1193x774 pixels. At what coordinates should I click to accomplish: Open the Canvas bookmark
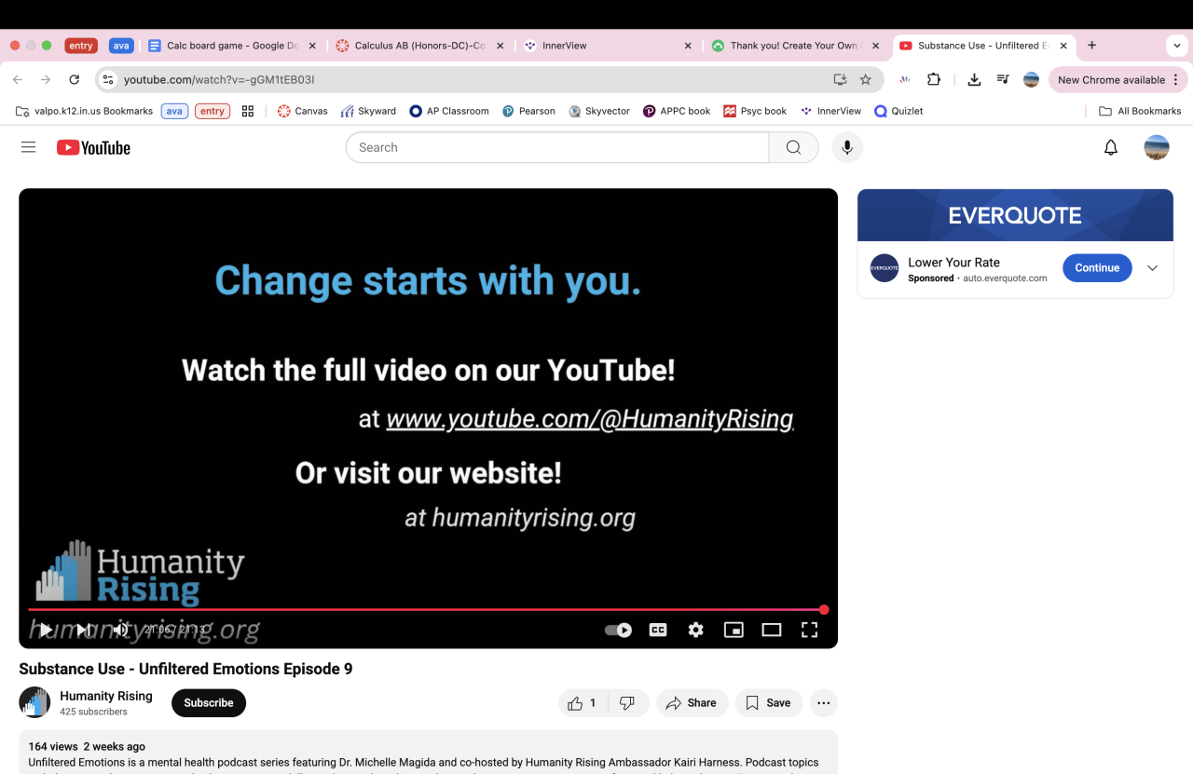[302, 111]
